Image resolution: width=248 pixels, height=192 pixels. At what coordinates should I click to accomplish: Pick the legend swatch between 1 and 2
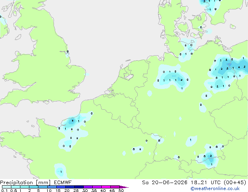point(25,187)
